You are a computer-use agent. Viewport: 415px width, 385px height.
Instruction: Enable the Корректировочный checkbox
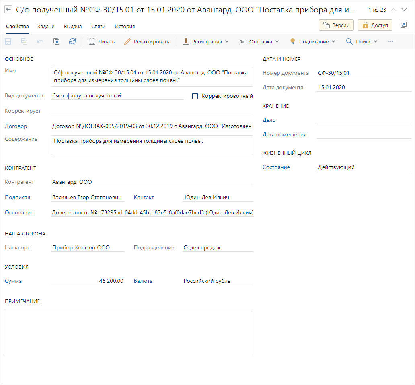pyautogui.click(x=195, y=96)
